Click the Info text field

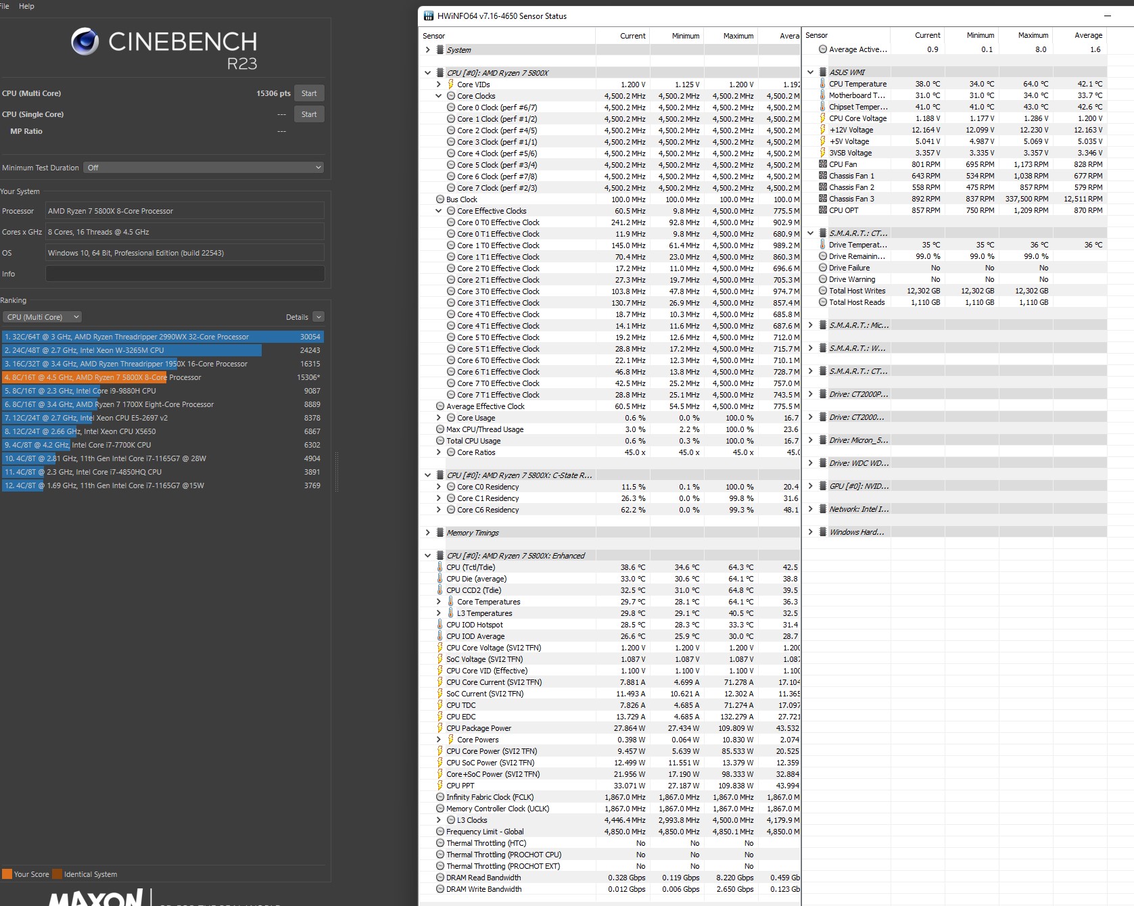tap(185, 274)
